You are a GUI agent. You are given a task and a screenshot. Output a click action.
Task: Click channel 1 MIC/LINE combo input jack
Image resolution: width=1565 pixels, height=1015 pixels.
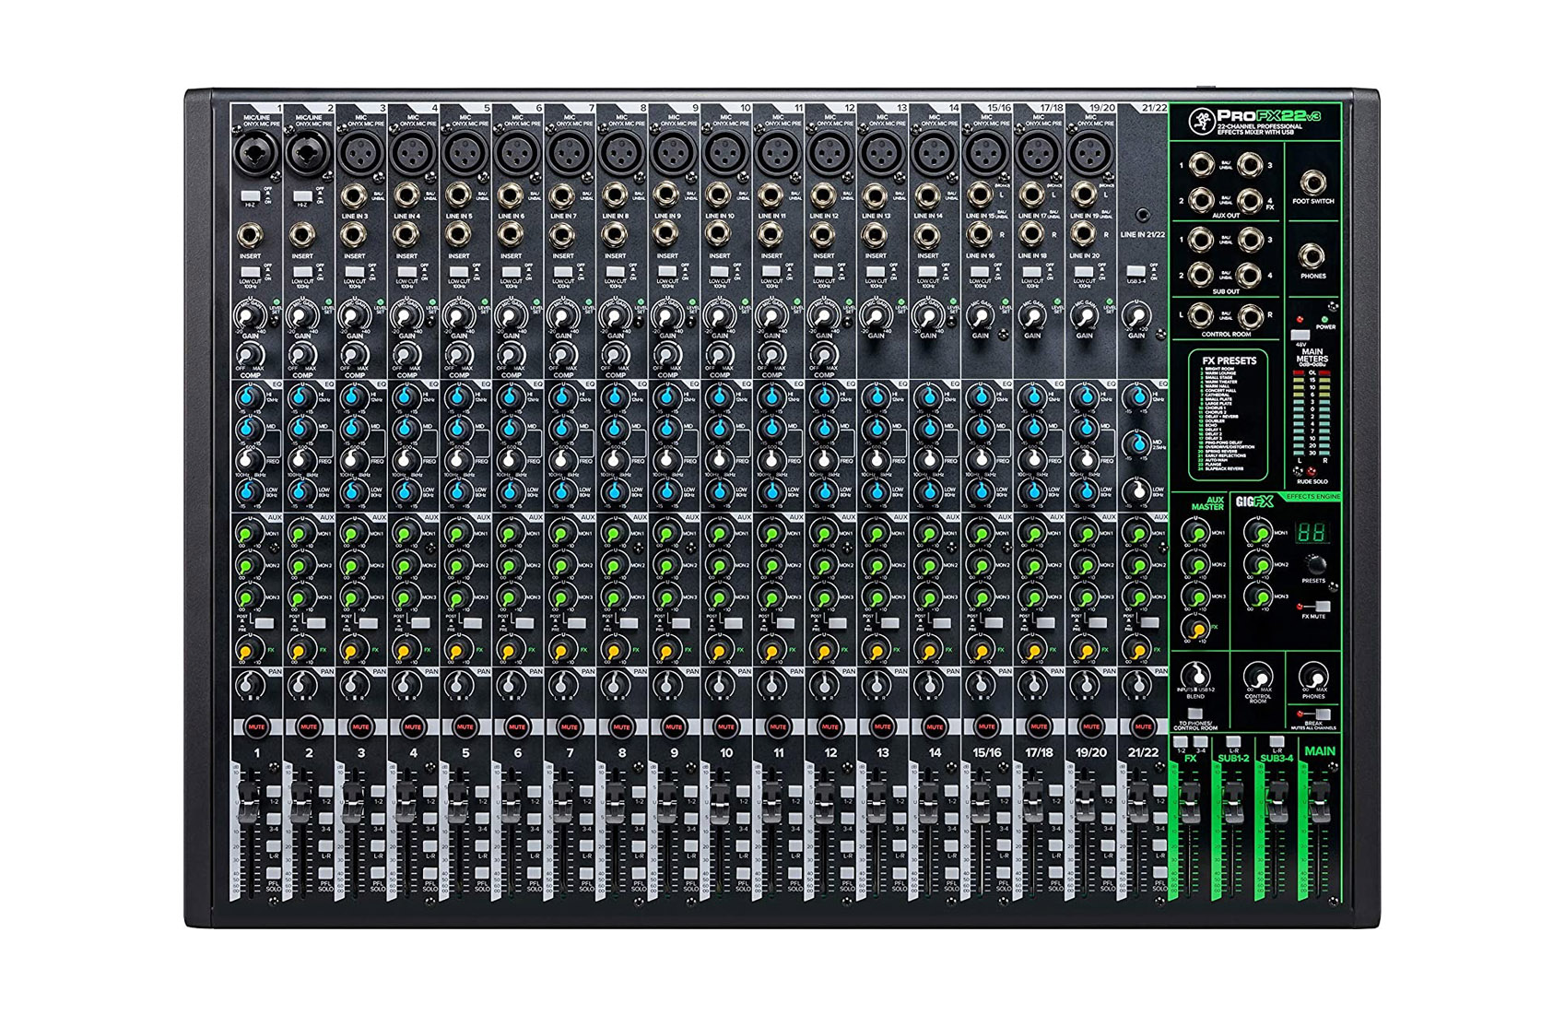pos(255,152)
